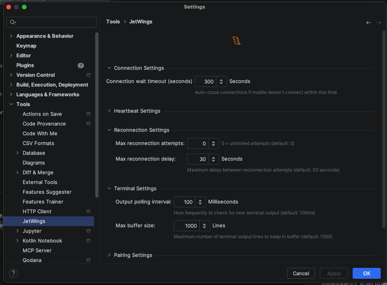Click the IDE-settings icon beside Jupyter
387x285 pixels.
[89, 231]
